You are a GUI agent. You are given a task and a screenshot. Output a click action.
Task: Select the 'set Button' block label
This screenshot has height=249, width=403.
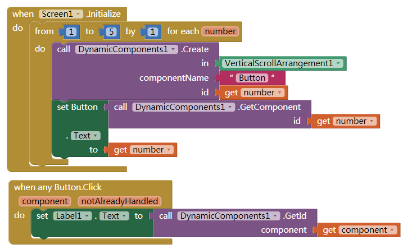(x=78, y=107)
